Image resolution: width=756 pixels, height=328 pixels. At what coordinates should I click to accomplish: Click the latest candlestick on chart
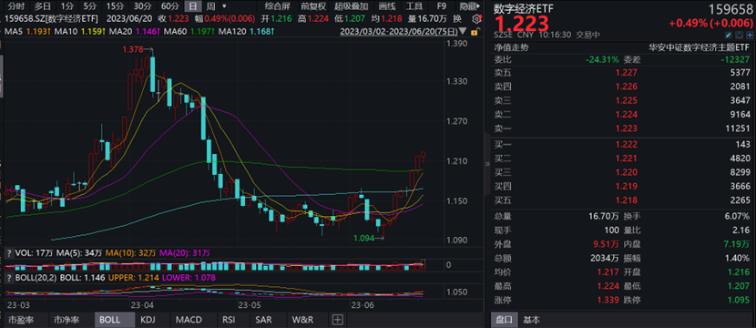[424, 155]
